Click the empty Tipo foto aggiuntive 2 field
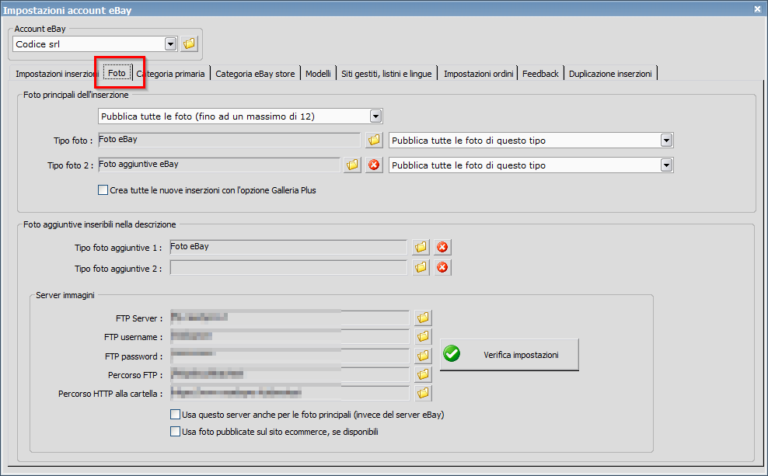768x476 pixels. click(x=288, y=268)
